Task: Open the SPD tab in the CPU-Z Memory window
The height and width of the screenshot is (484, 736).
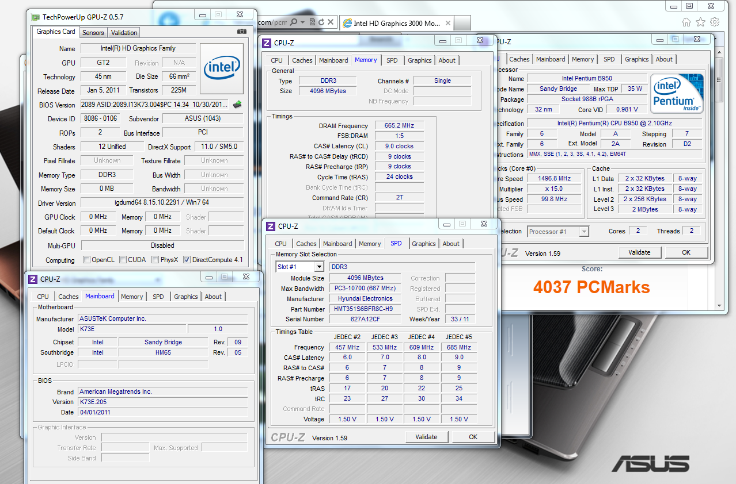Action: tap(392, 60)
